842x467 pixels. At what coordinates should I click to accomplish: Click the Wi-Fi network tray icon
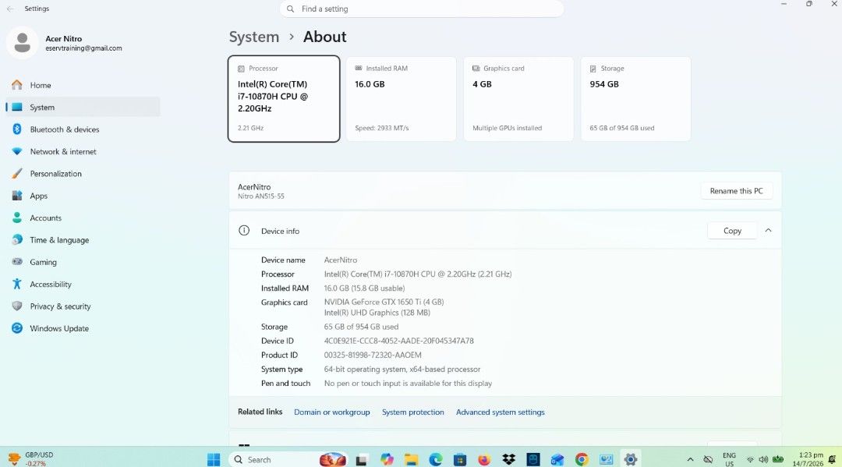[x=750, y=459]
